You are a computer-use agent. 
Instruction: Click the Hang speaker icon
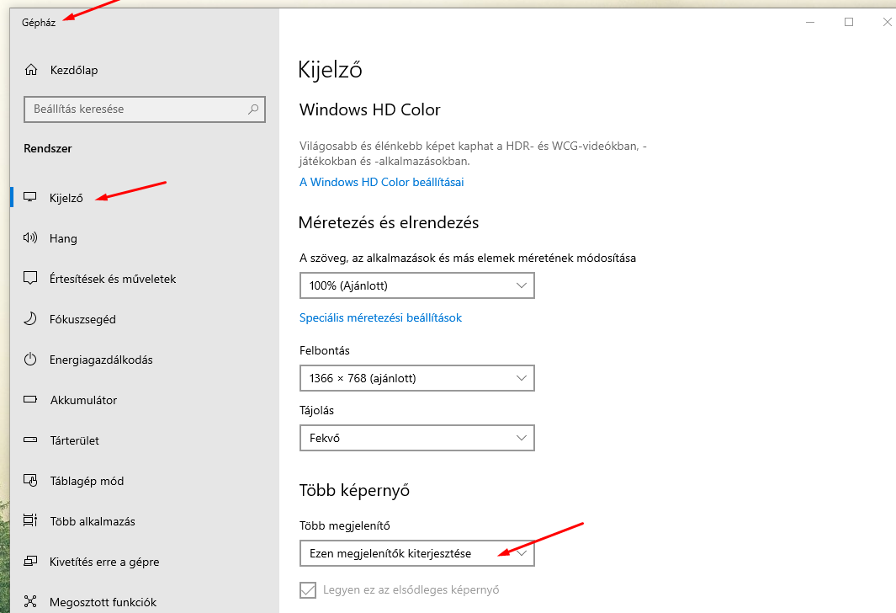[x=31, y=238]
